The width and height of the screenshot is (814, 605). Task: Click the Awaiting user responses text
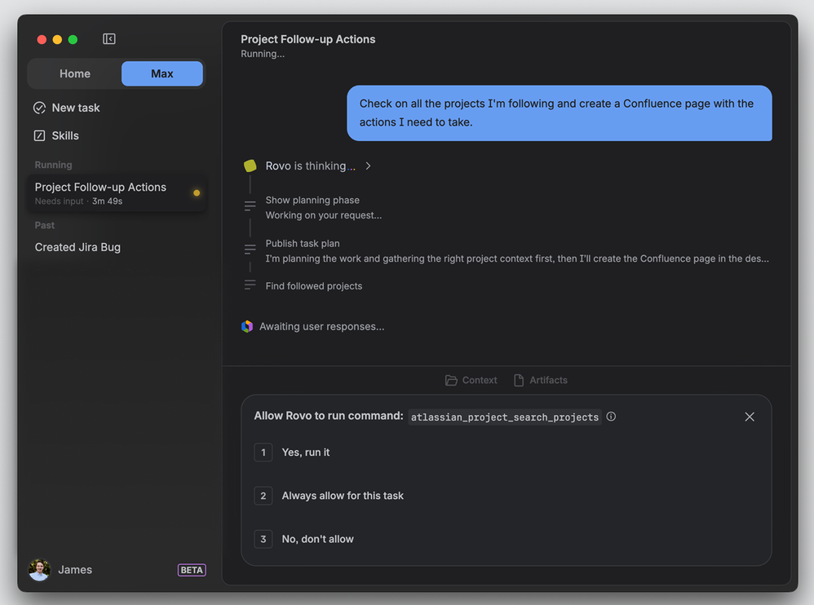point(322,326)
